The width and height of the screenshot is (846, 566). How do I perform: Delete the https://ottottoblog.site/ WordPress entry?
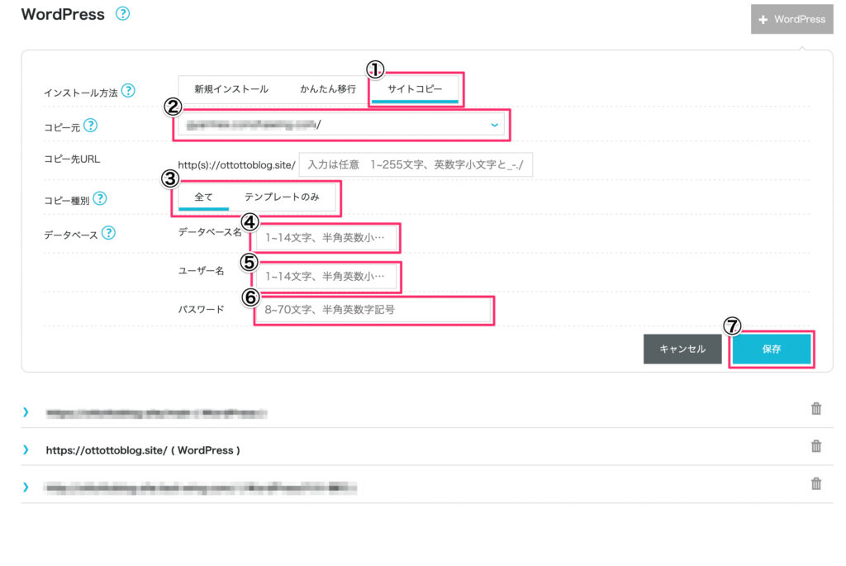(x=816, y=446)
